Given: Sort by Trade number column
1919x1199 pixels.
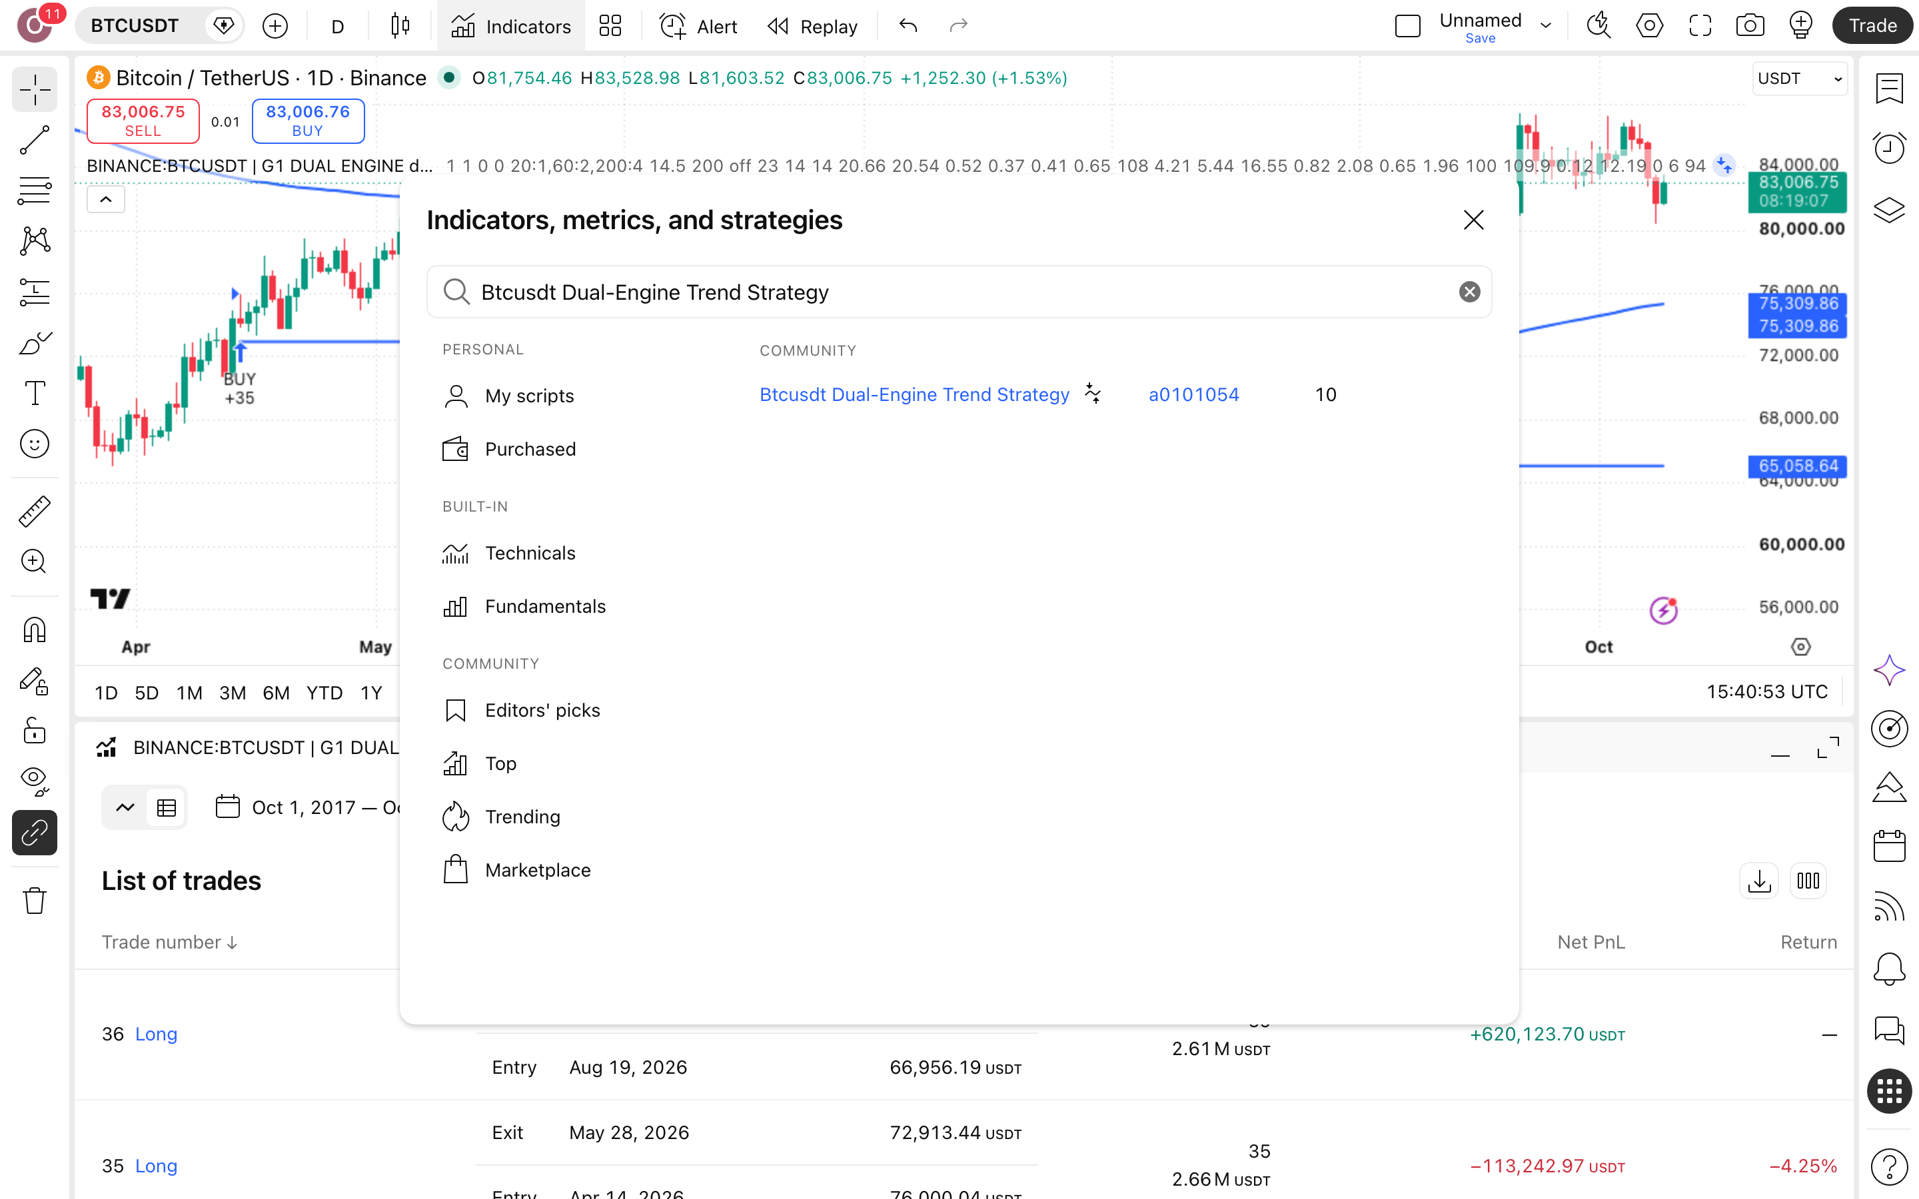Looking at the screenshot, I should (x=169, y=942).
